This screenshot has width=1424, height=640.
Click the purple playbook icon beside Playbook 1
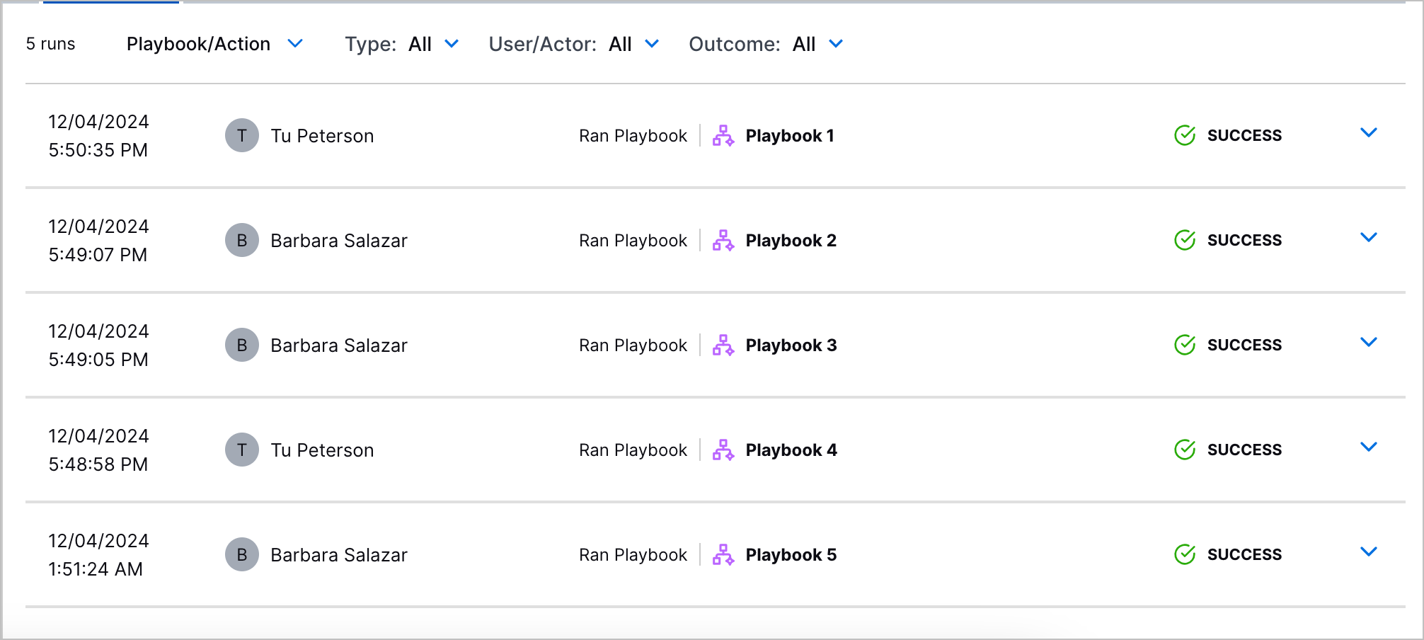pyautogui.click(x=723, y=135)
